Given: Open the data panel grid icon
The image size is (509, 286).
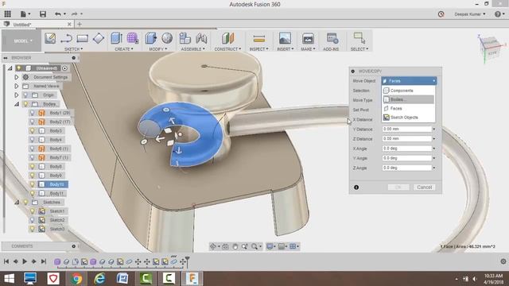Looking at the screenshot, I should pos(7,14).
